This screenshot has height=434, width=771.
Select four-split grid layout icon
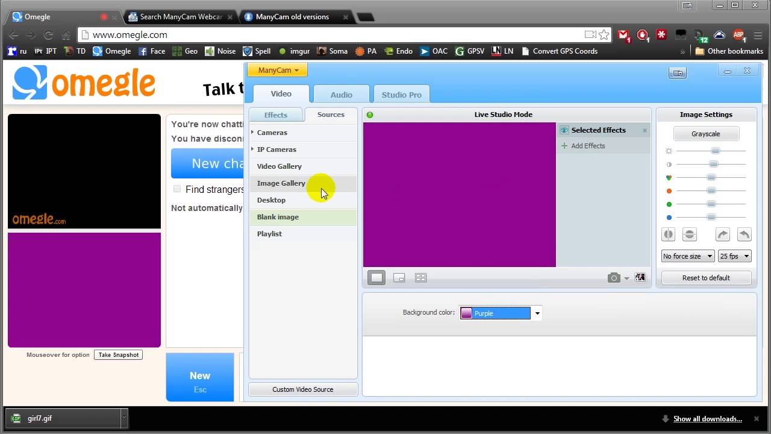(420, 278)
